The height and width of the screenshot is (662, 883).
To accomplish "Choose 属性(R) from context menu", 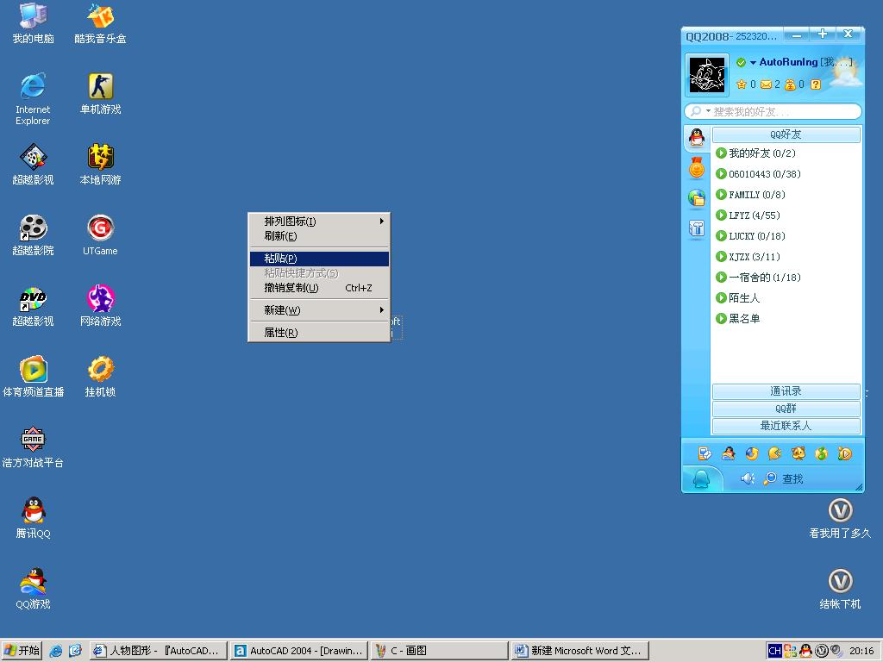I will pyautogui.click(x=319, y=333).
